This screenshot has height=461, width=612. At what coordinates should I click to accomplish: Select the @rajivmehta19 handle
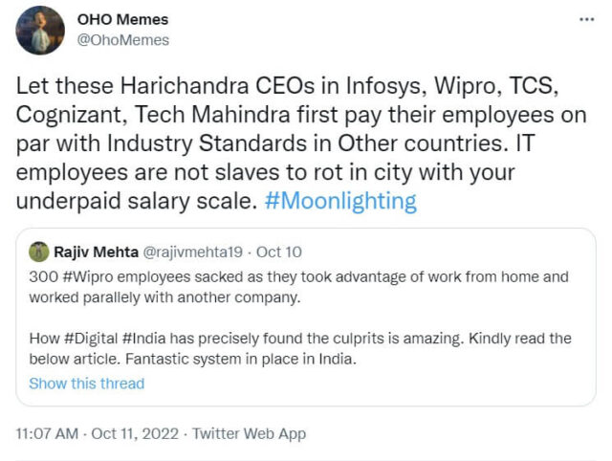pos(195,252)
